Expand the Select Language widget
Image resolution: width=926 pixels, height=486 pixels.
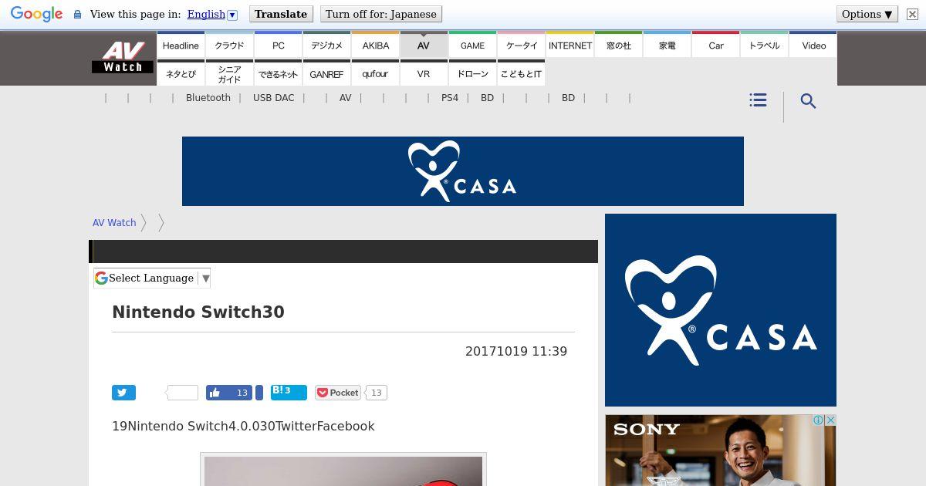152,278
